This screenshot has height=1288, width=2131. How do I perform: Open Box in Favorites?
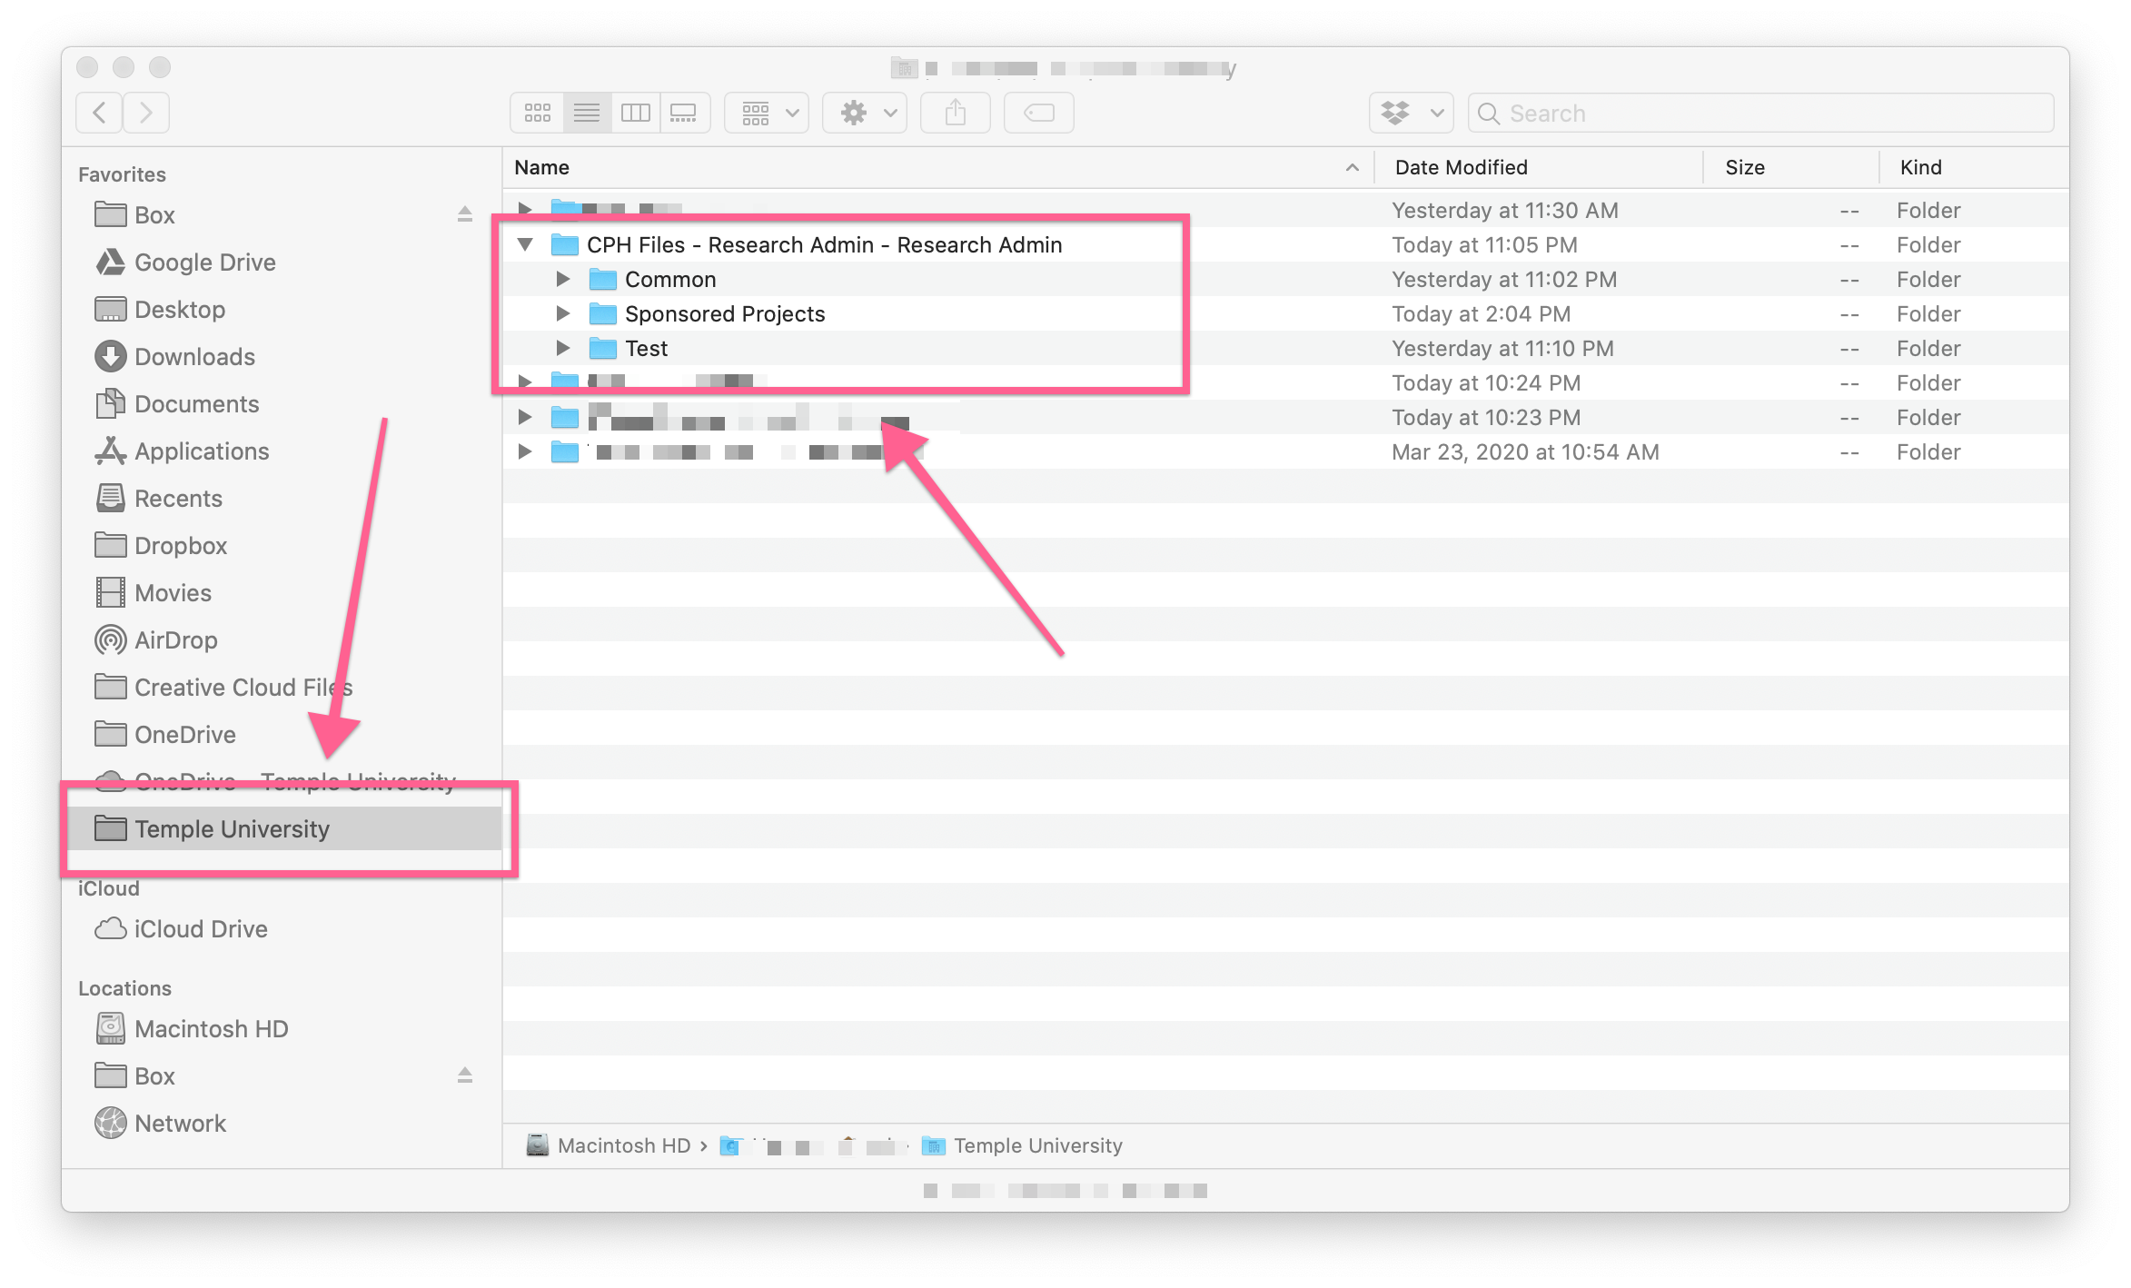coord(154,214)
